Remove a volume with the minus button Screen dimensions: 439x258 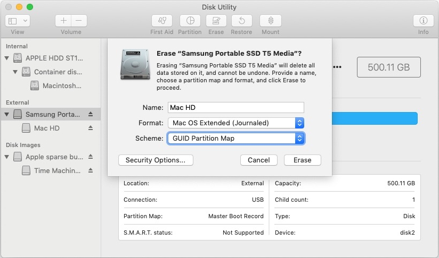click(x=79, y=21)
